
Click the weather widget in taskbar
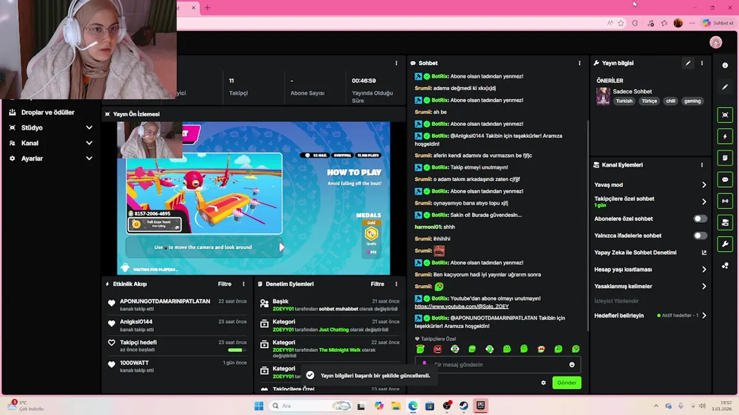click(26, 406)
